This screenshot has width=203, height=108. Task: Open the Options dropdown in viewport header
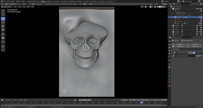tap(151, 4)
